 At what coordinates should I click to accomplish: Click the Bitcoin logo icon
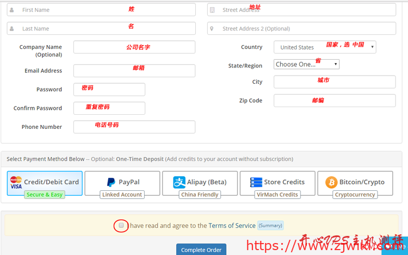tap(331, 182)
